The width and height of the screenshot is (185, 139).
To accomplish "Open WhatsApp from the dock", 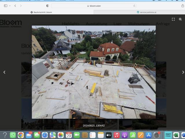I will pyautogui.click(x=13, y=135).
